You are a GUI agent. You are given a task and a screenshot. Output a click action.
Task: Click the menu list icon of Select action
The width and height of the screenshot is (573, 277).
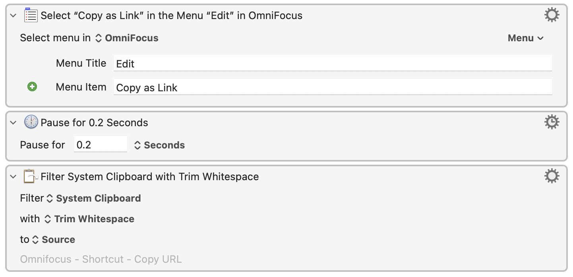point(31,15)
